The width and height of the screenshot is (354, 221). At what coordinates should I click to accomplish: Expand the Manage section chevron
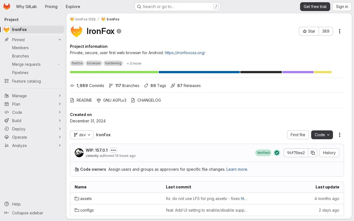pos(60,96)
